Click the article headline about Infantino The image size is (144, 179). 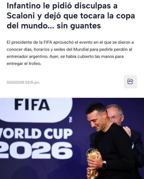(x=71, y=16)
